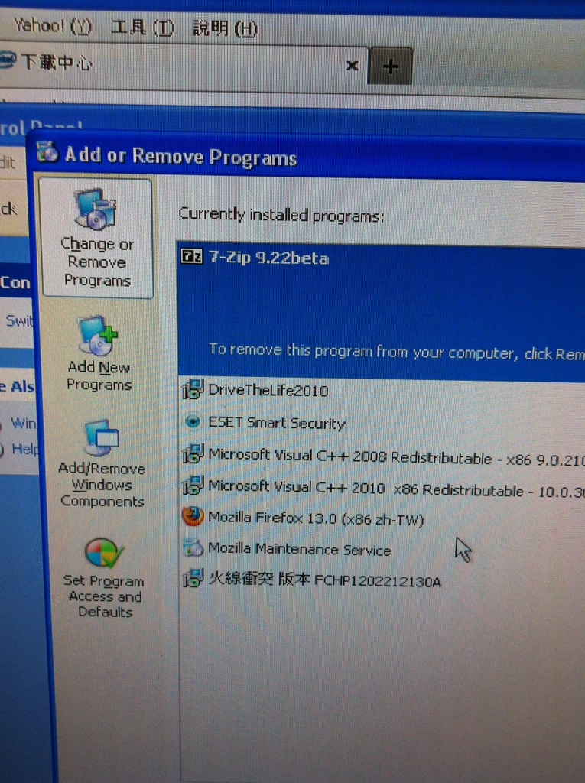Click the Mozilla Firefox icon in list
585x783 pixels.
pos(193,516)
